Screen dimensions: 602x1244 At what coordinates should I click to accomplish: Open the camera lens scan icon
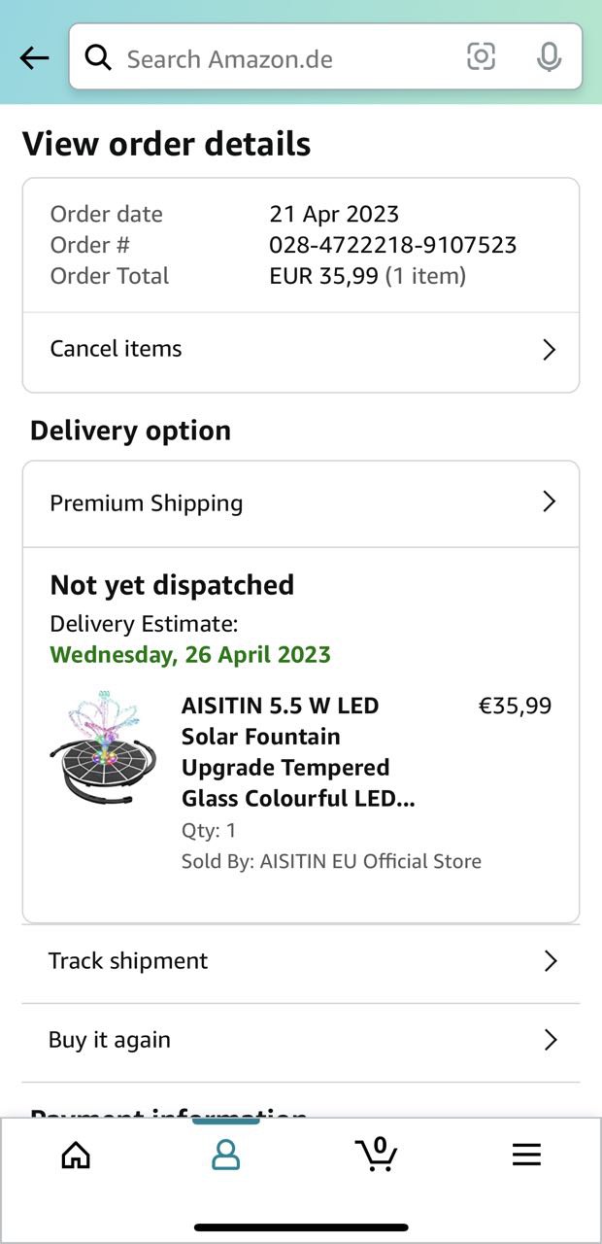481,57
